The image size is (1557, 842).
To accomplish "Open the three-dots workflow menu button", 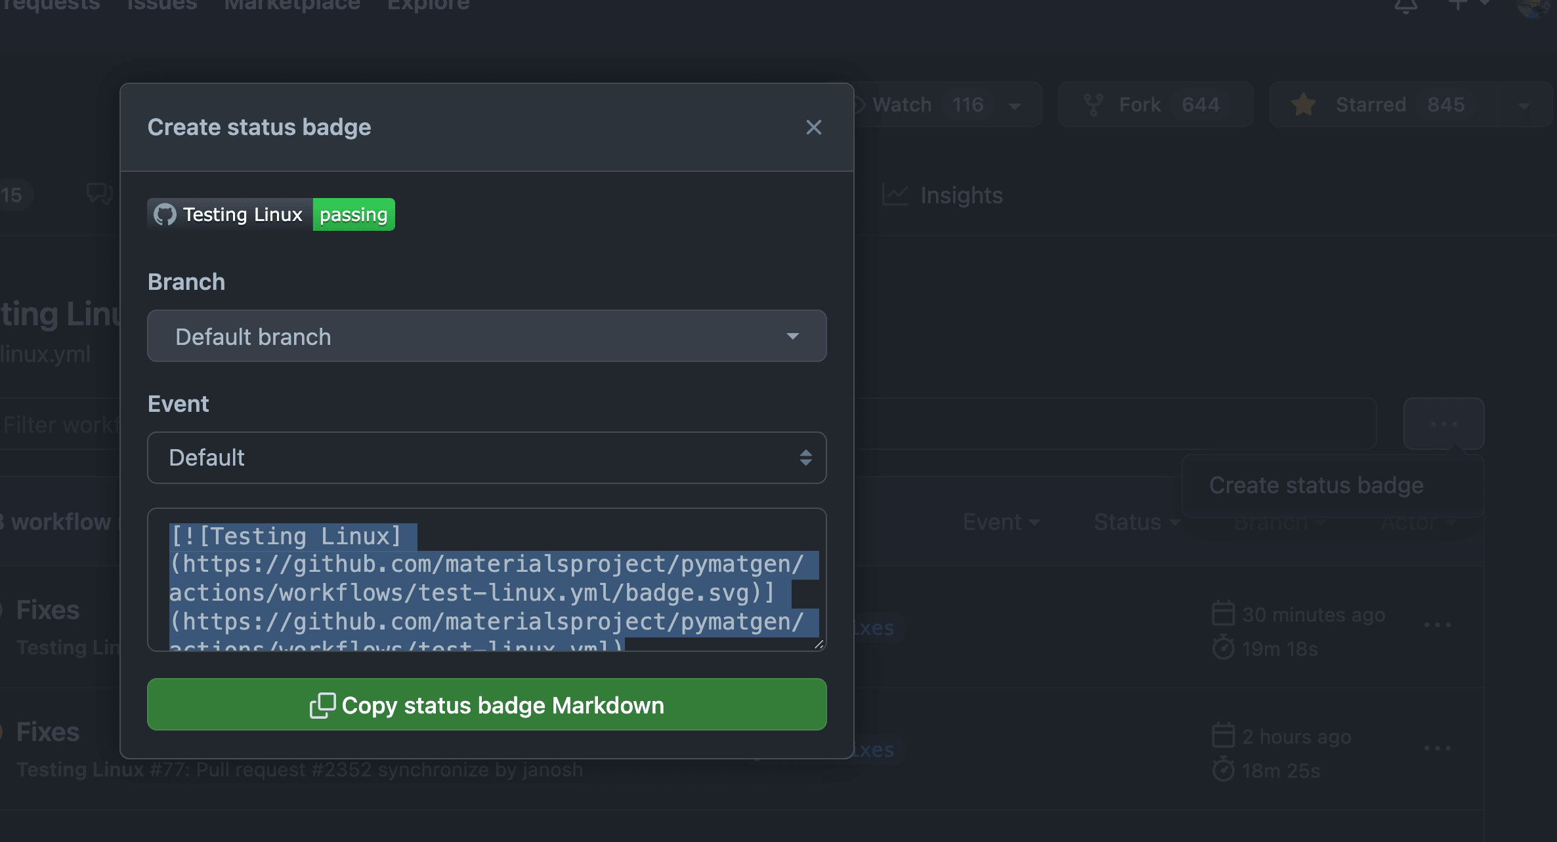I will (x=1443, y=424).
